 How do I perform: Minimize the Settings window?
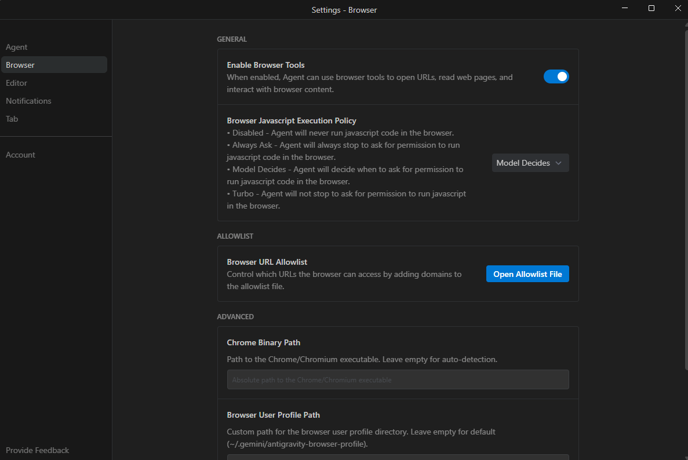[624, 8]
